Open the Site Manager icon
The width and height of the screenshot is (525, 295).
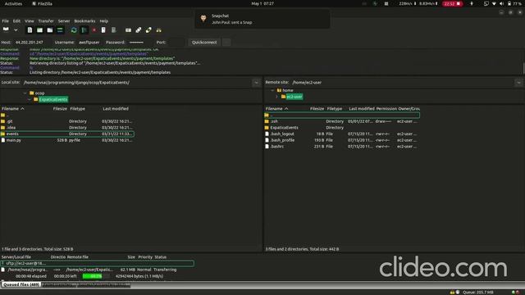[x=6, y=29]
